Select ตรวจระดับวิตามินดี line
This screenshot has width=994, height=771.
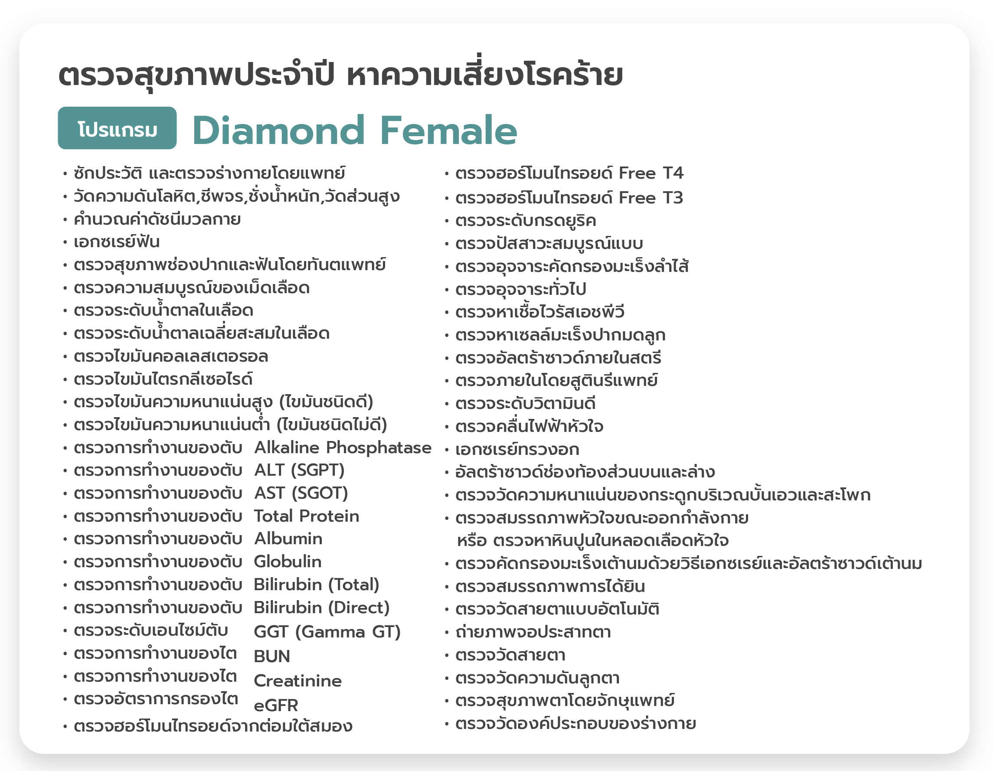click(525, 403)
